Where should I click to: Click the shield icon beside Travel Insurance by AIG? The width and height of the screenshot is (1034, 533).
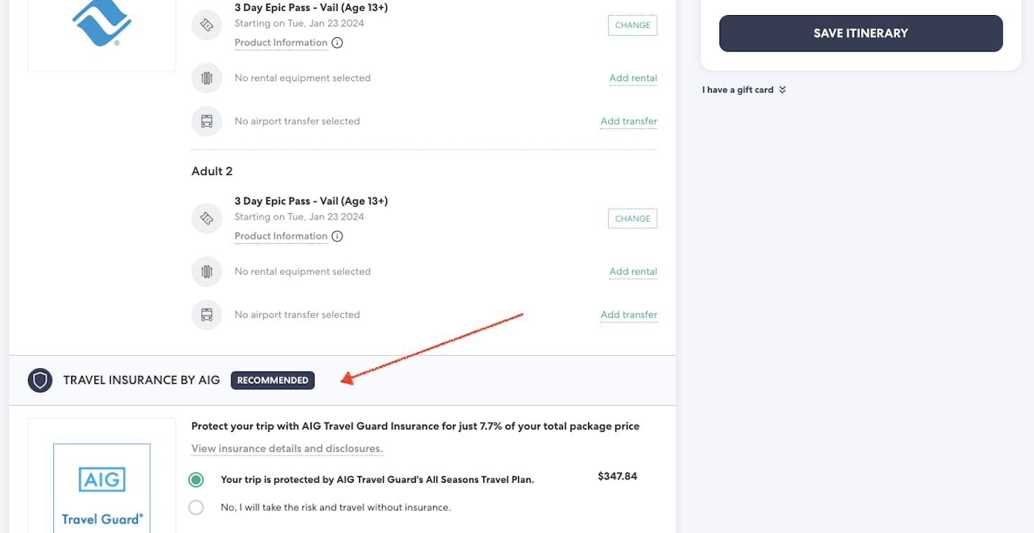coord(40,380)
